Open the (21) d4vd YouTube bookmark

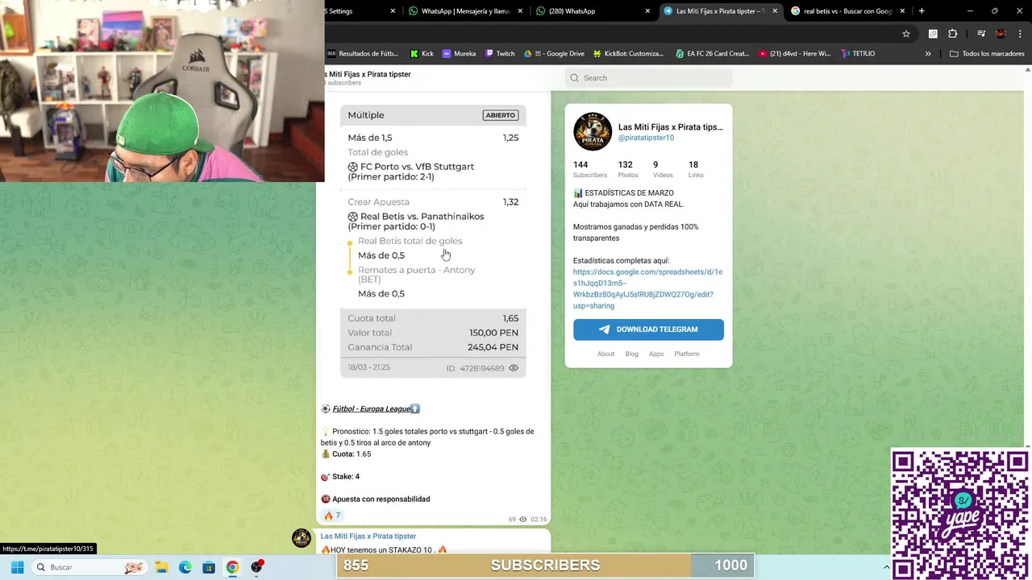[x=795, y=54]
